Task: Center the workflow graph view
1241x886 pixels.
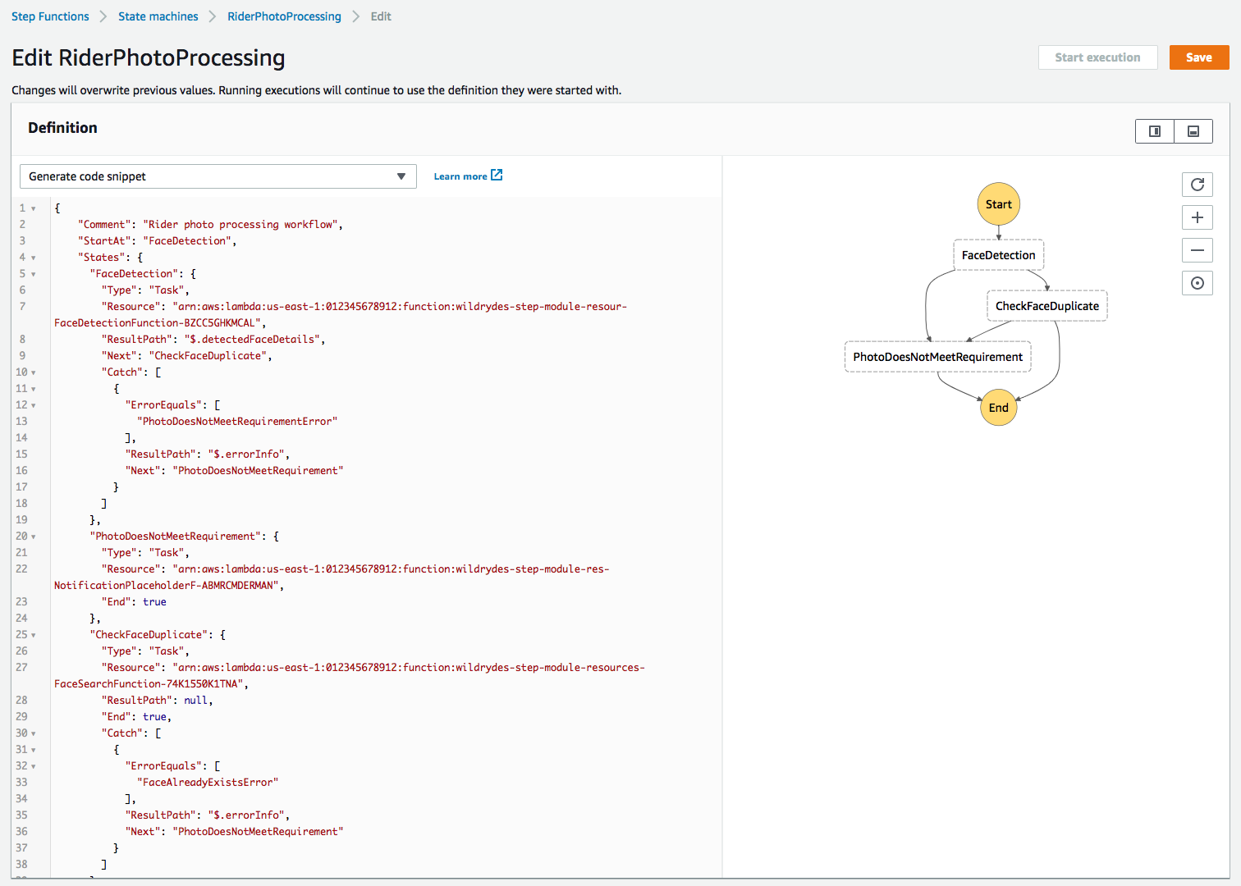Action: pyautogui.click(x=1197, y=283)
